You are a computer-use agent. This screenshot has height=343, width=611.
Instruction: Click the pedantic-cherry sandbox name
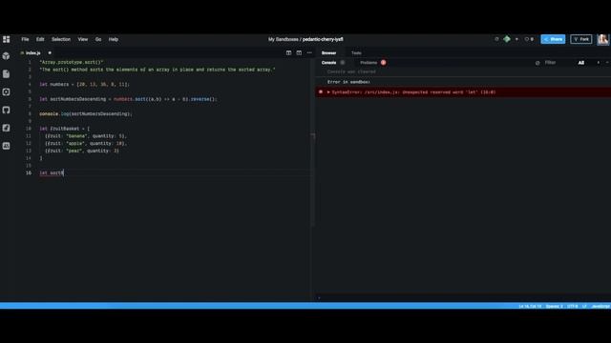[x=323, y=39]
